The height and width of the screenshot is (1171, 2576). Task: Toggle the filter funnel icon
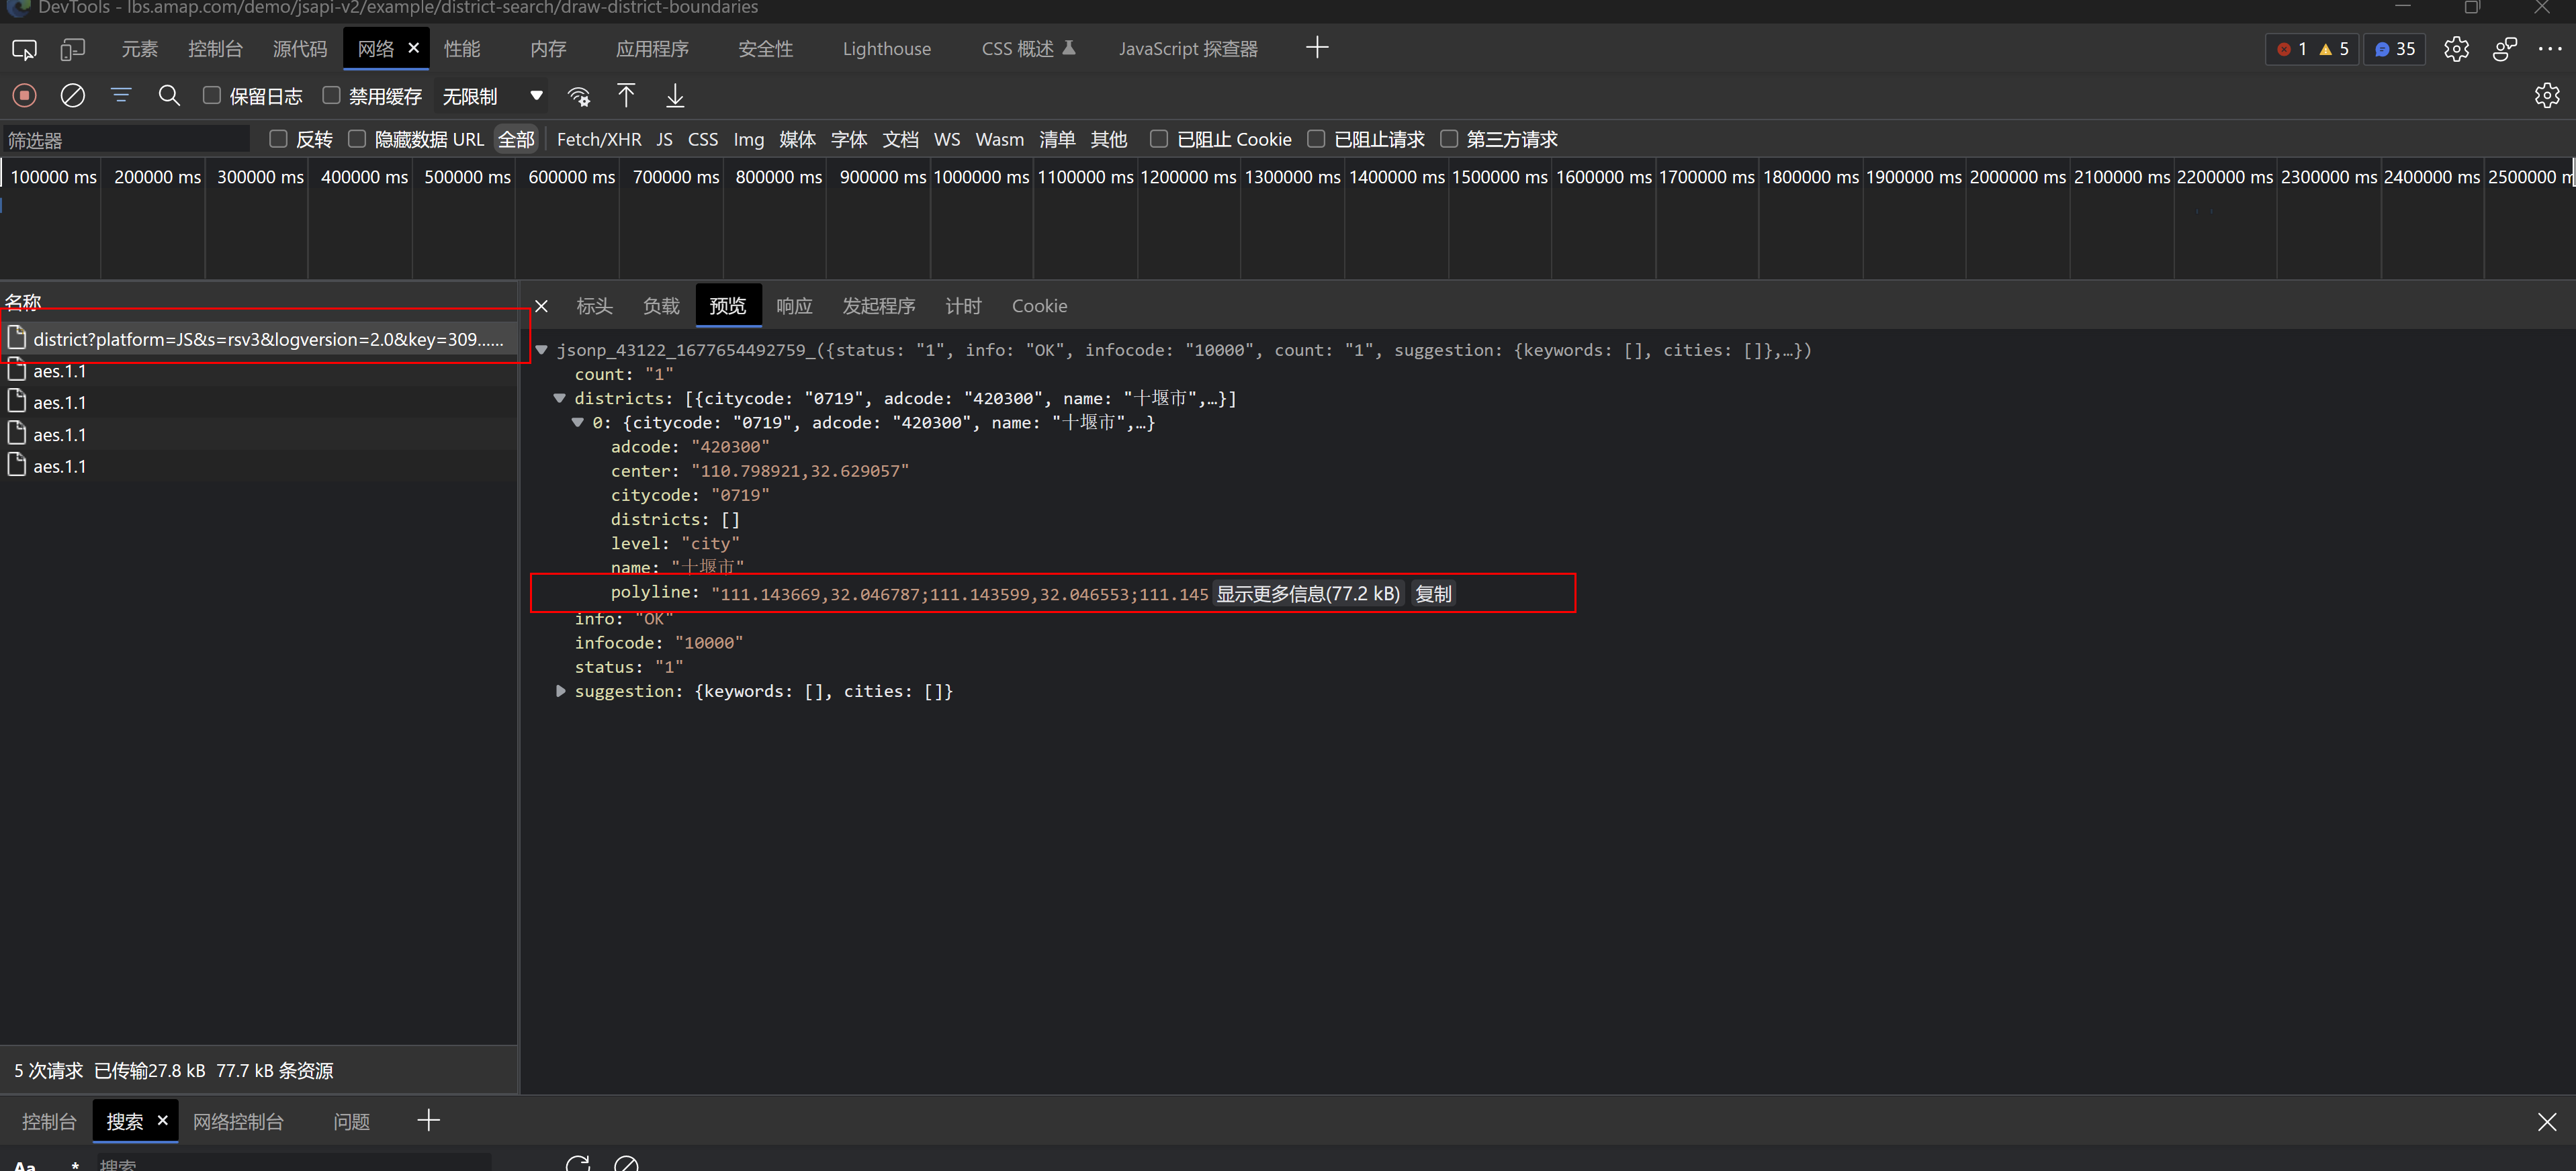coord(121,96)
